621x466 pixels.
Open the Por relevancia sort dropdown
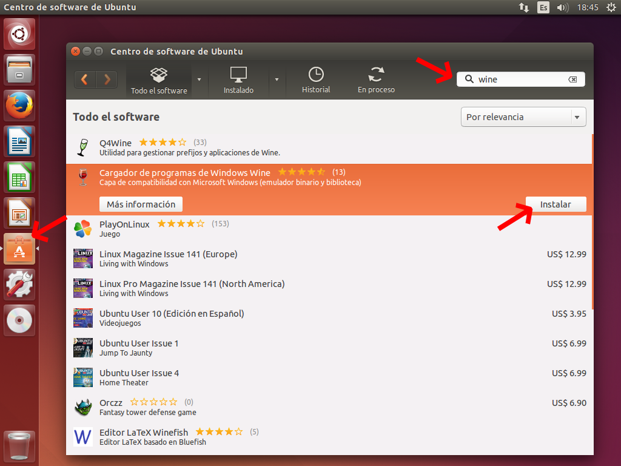click(x=523, y=117)
